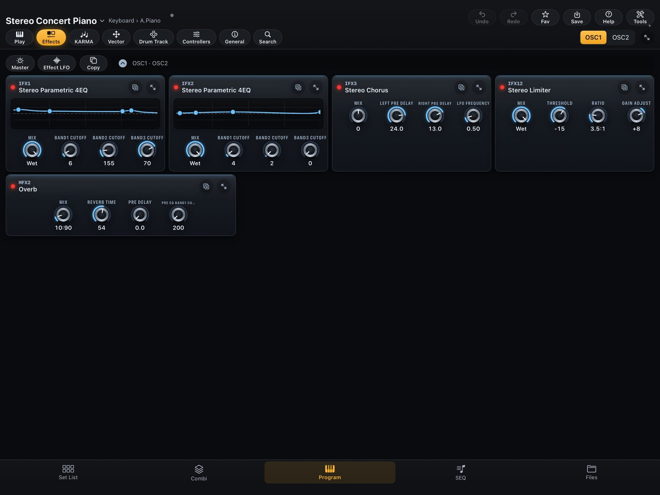Open preset library for IFX1
The width and height of the screenshot is (660, 495).
(x=135, y=87)
